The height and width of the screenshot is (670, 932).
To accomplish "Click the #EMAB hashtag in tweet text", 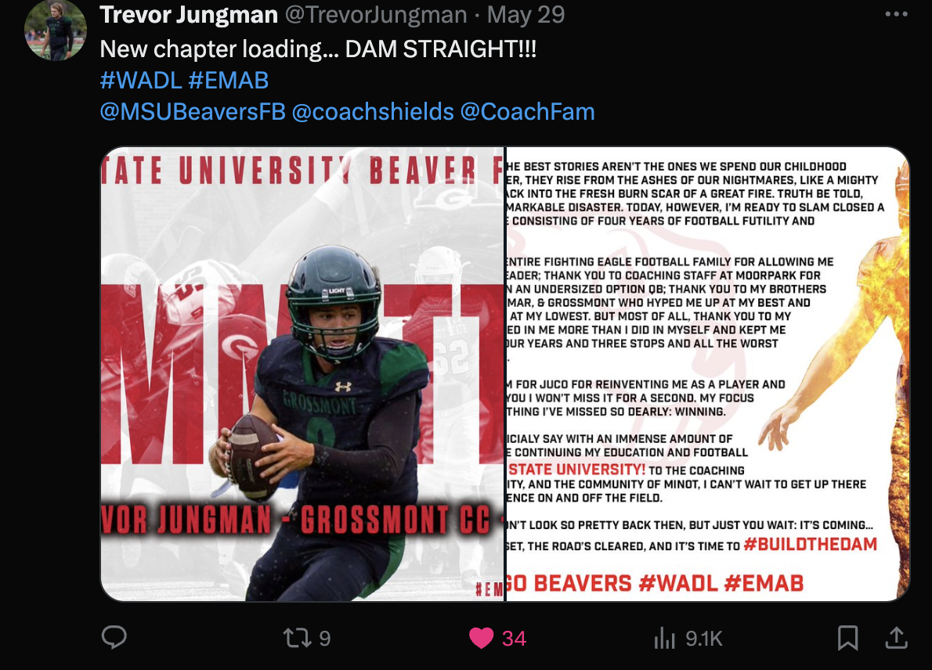I will tap(229, 80).
